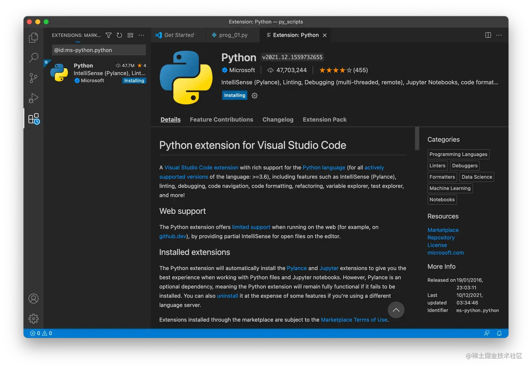
Task: Split the editor to the right
Action: pos(488,35)
